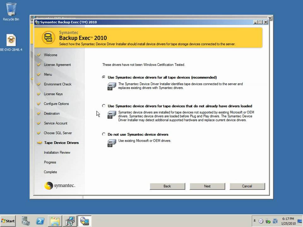303x227 pixels.
Task: Click checkmark icon next to Destination
Action: coord(39,113)
